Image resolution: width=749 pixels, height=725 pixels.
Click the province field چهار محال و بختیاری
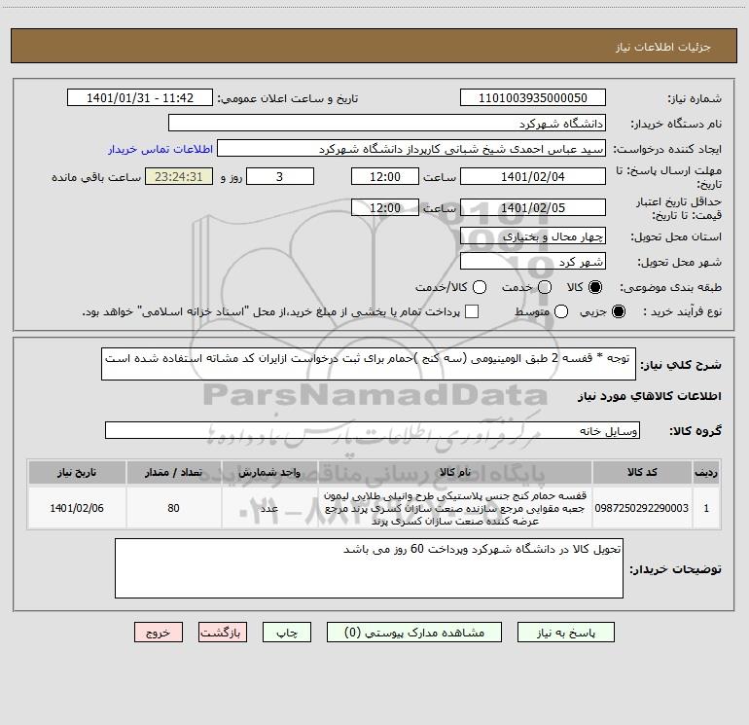click(x=533, y=236)
